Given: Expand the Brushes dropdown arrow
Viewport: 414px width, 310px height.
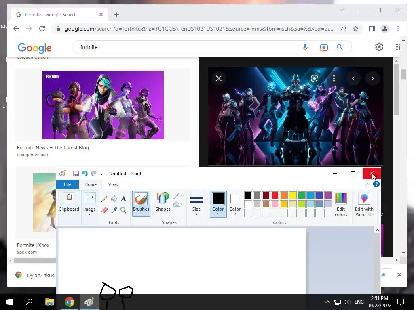Looking at the screenshot, I should (141, 214).
